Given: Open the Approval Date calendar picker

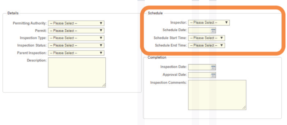Looking at the screenshot, I should click(x=213, y=75).
